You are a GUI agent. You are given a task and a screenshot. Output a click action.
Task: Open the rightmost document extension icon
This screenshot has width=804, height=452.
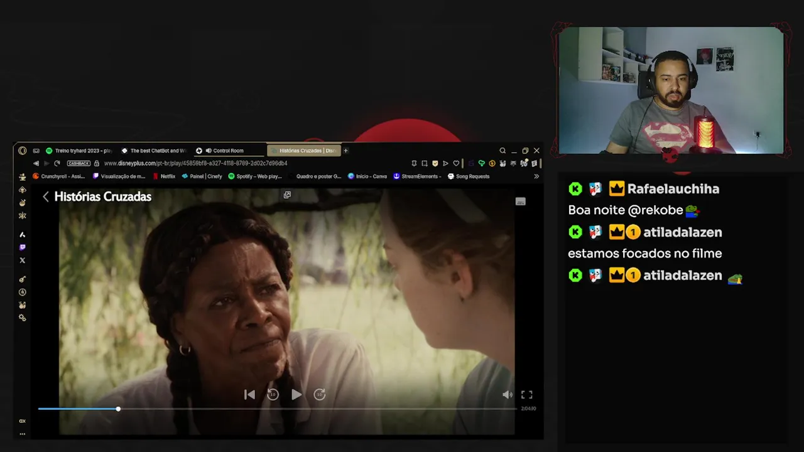(x=535, y=163)
